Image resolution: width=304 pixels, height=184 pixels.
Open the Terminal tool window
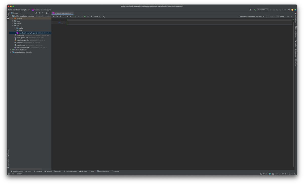48,171
